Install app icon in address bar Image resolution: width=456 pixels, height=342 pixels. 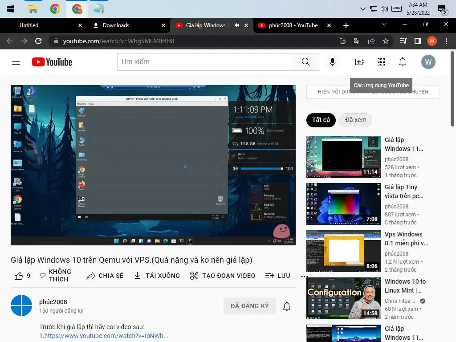[343, 41]
